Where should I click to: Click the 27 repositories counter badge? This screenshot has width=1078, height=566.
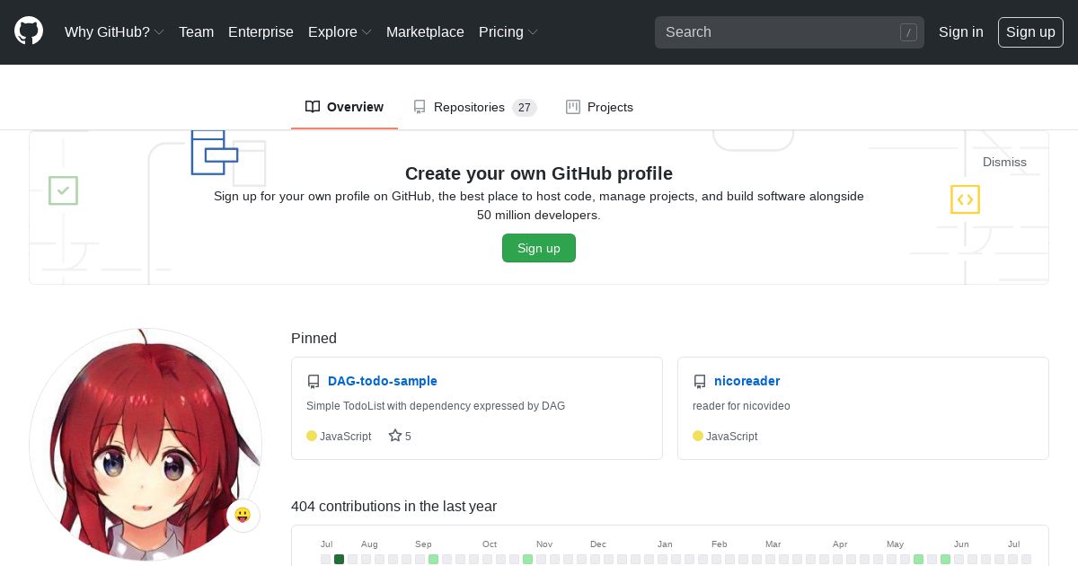pos(525,108)
